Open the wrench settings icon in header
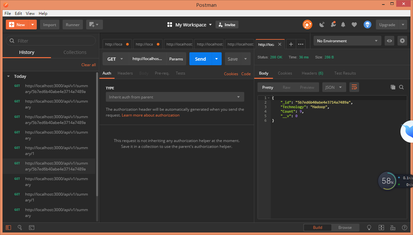Viewport: 413px width, 235px height. pos(333,25)
